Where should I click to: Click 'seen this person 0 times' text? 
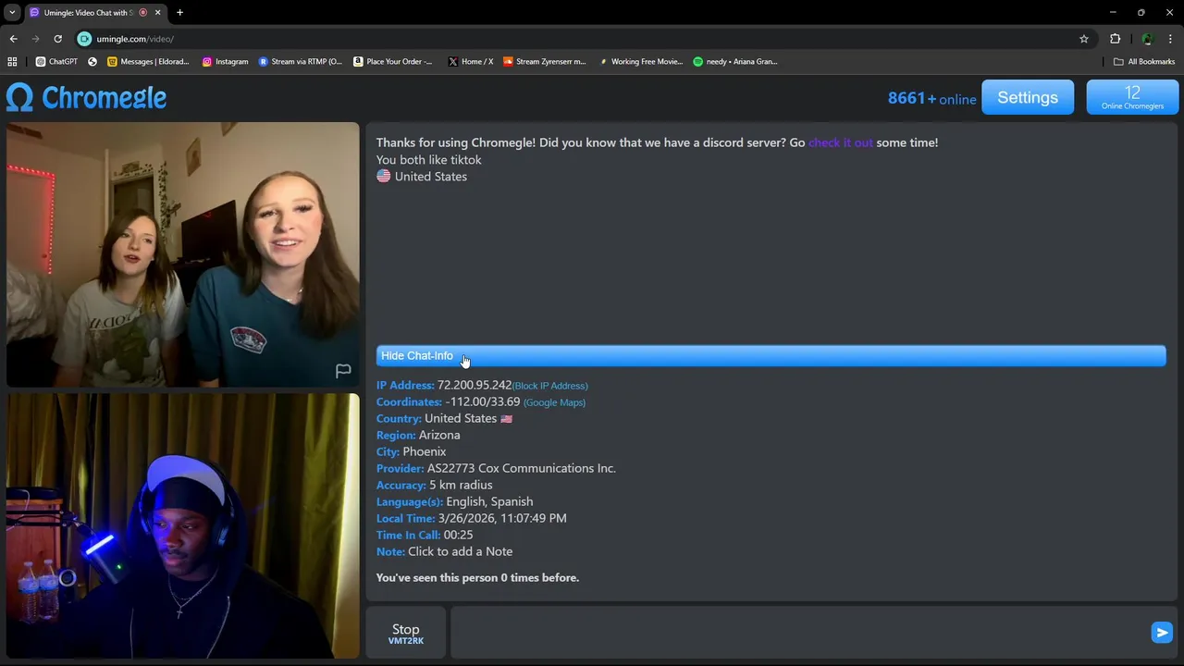(x=477, y=577)
